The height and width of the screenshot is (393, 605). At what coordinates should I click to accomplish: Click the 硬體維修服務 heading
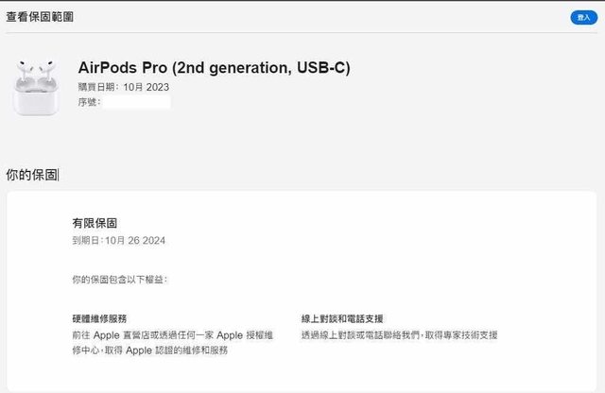click(99, 319)
